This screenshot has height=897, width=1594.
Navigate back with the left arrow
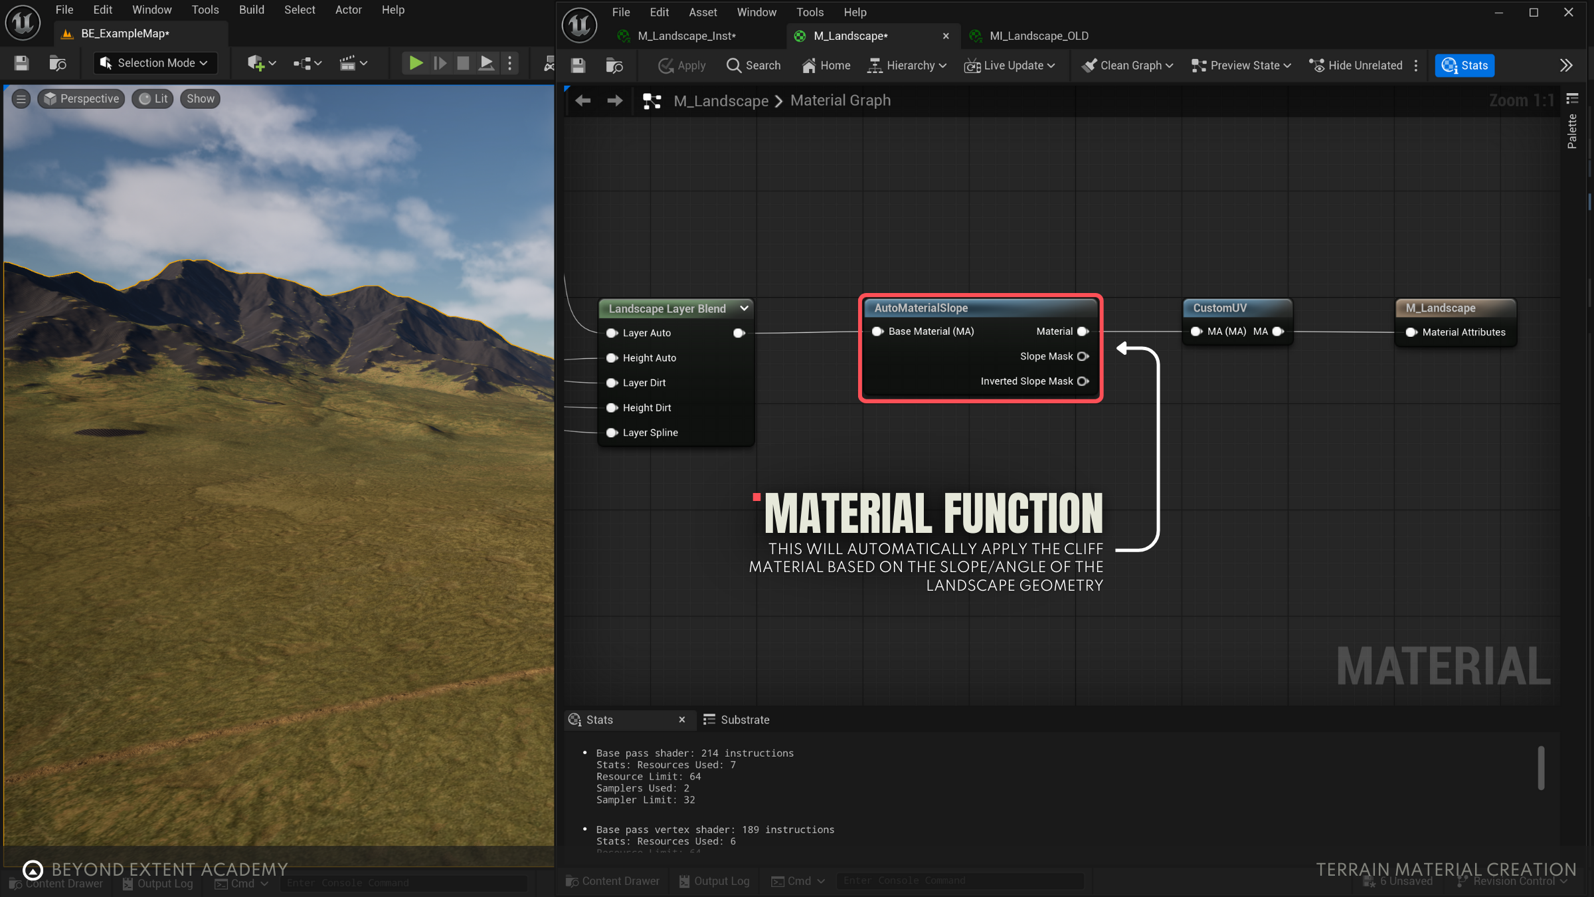coord(583,100)
